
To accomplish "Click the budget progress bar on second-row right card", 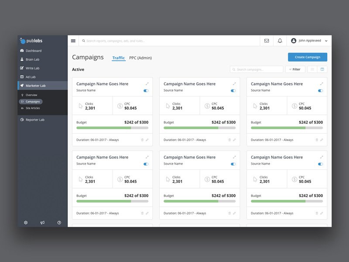I will click(x=287, y=201).
